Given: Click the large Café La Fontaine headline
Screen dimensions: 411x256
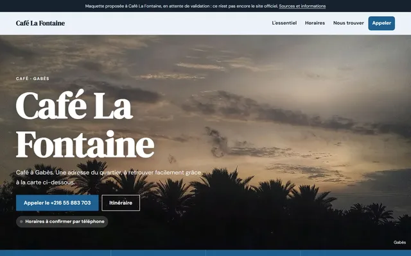Looking at the screenshot, I should point(85,124).
